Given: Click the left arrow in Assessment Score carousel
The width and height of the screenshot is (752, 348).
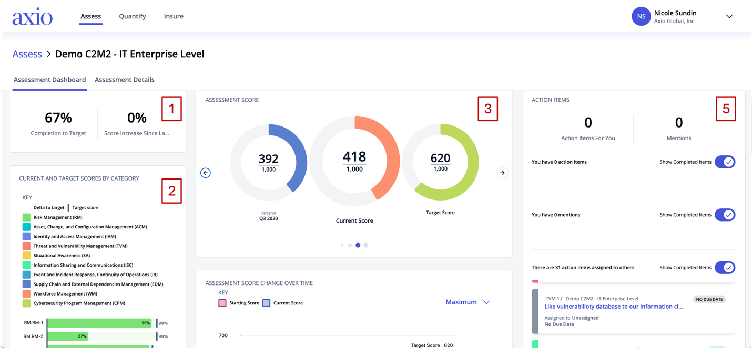Looking at the screenshot, I should (206, 173).
